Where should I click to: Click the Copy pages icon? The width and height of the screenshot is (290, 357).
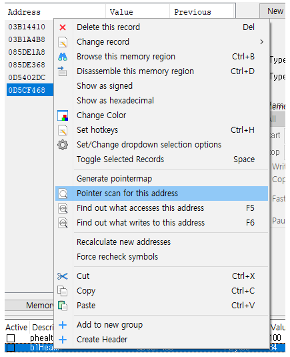tap(62, 291)
